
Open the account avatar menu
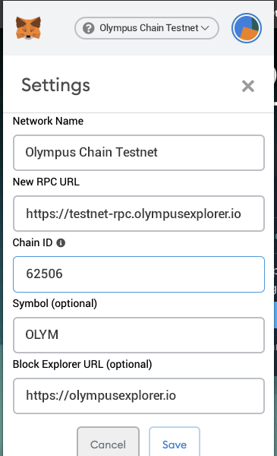pos(247,28)
